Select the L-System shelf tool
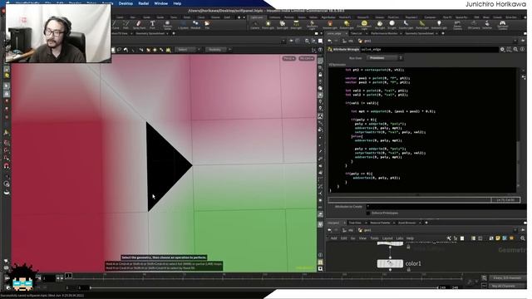 pyautogui.click(x=183, y=25)
